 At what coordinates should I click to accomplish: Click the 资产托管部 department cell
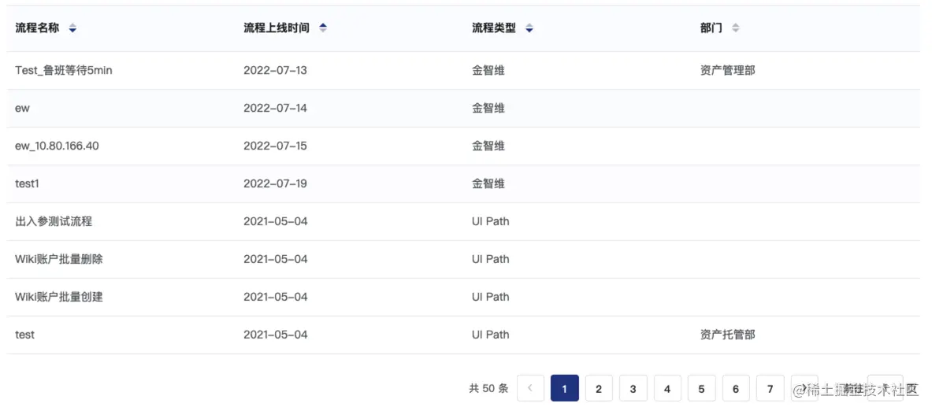click(x=727, y=335)
